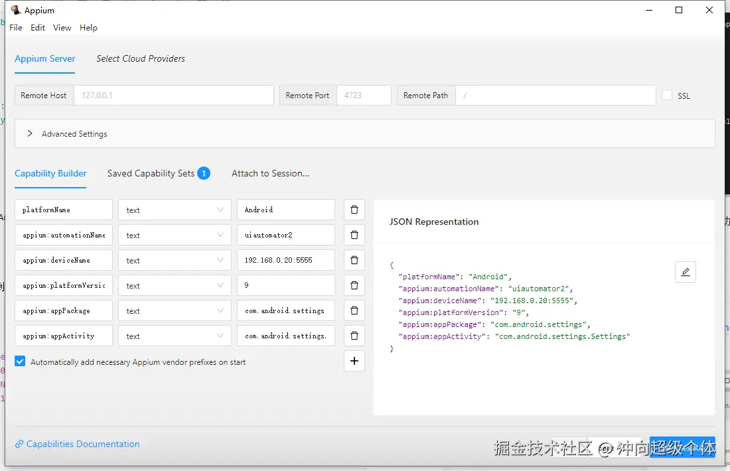Delete the appium:platformVersion capability row
This screenshot has width=730, height=471.
(354, 285)
